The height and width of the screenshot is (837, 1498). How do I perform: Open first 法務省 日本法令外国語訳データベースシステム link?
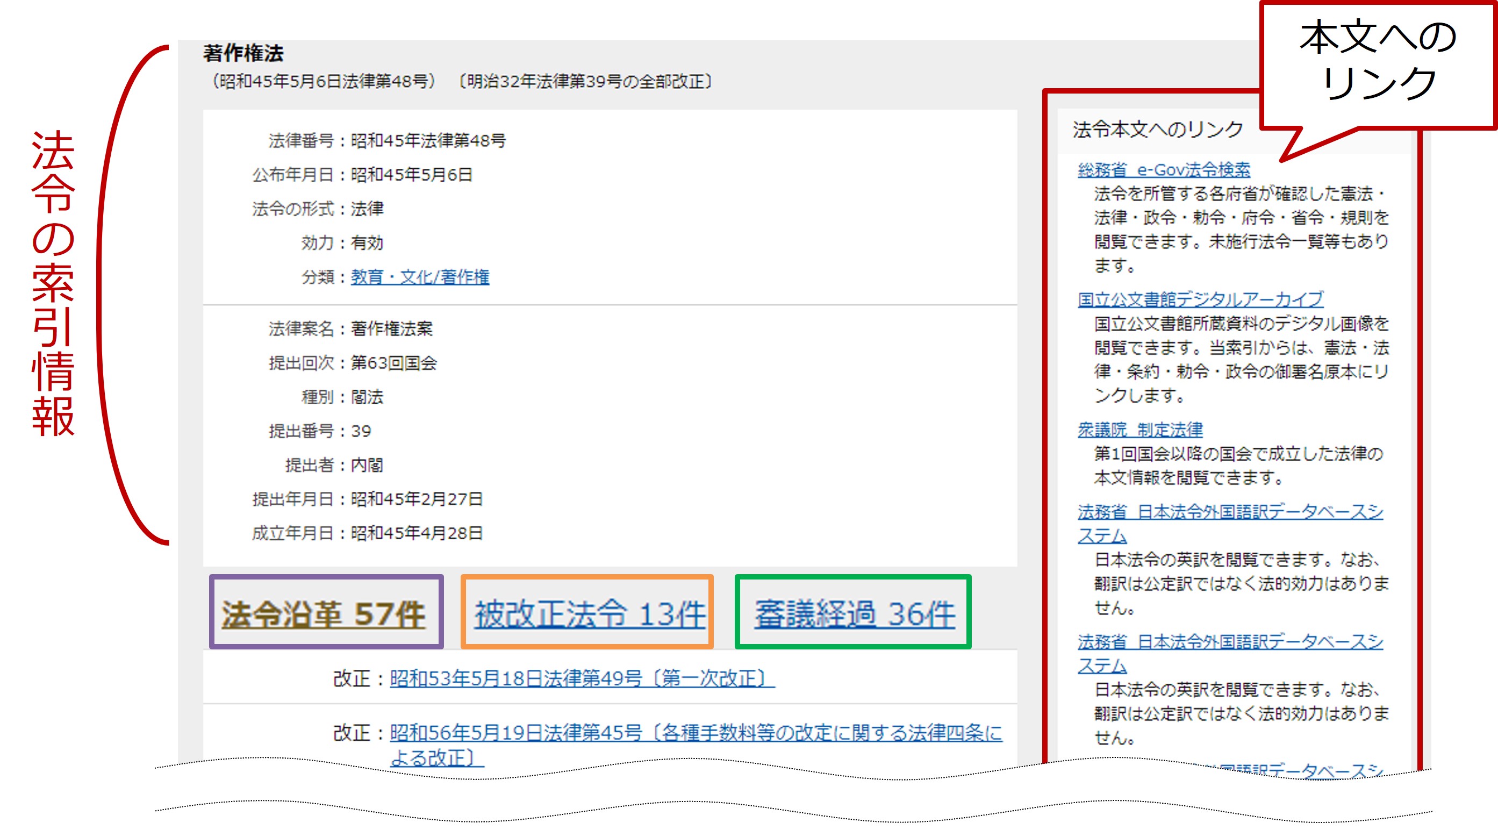[x=1229, y=512]
